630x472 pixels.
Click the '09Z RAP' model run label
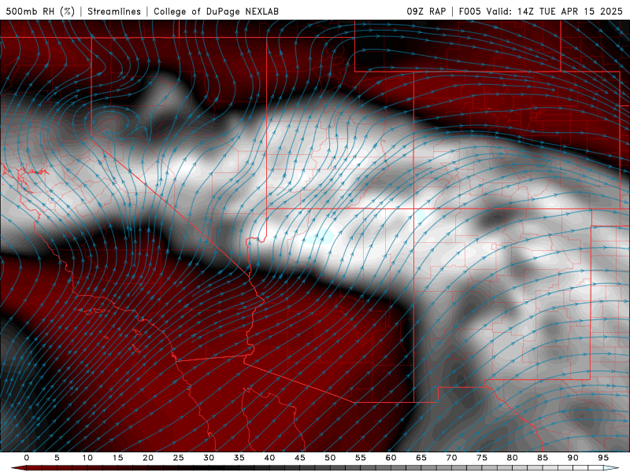tap(426, 11)
